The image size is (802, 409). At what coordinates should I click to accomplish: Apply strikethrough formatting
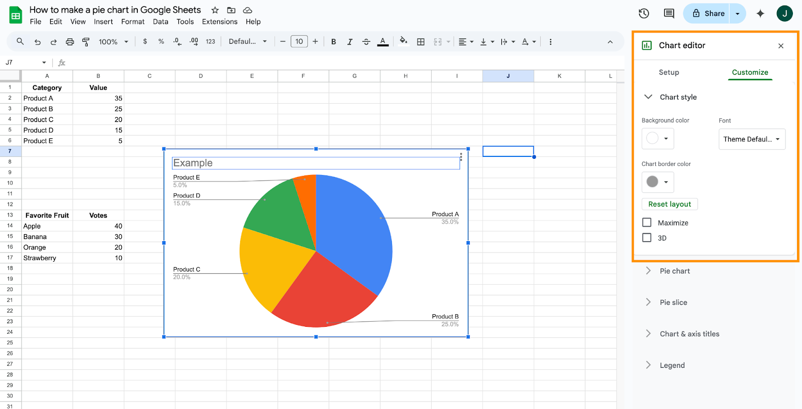(x=366, y=42)
